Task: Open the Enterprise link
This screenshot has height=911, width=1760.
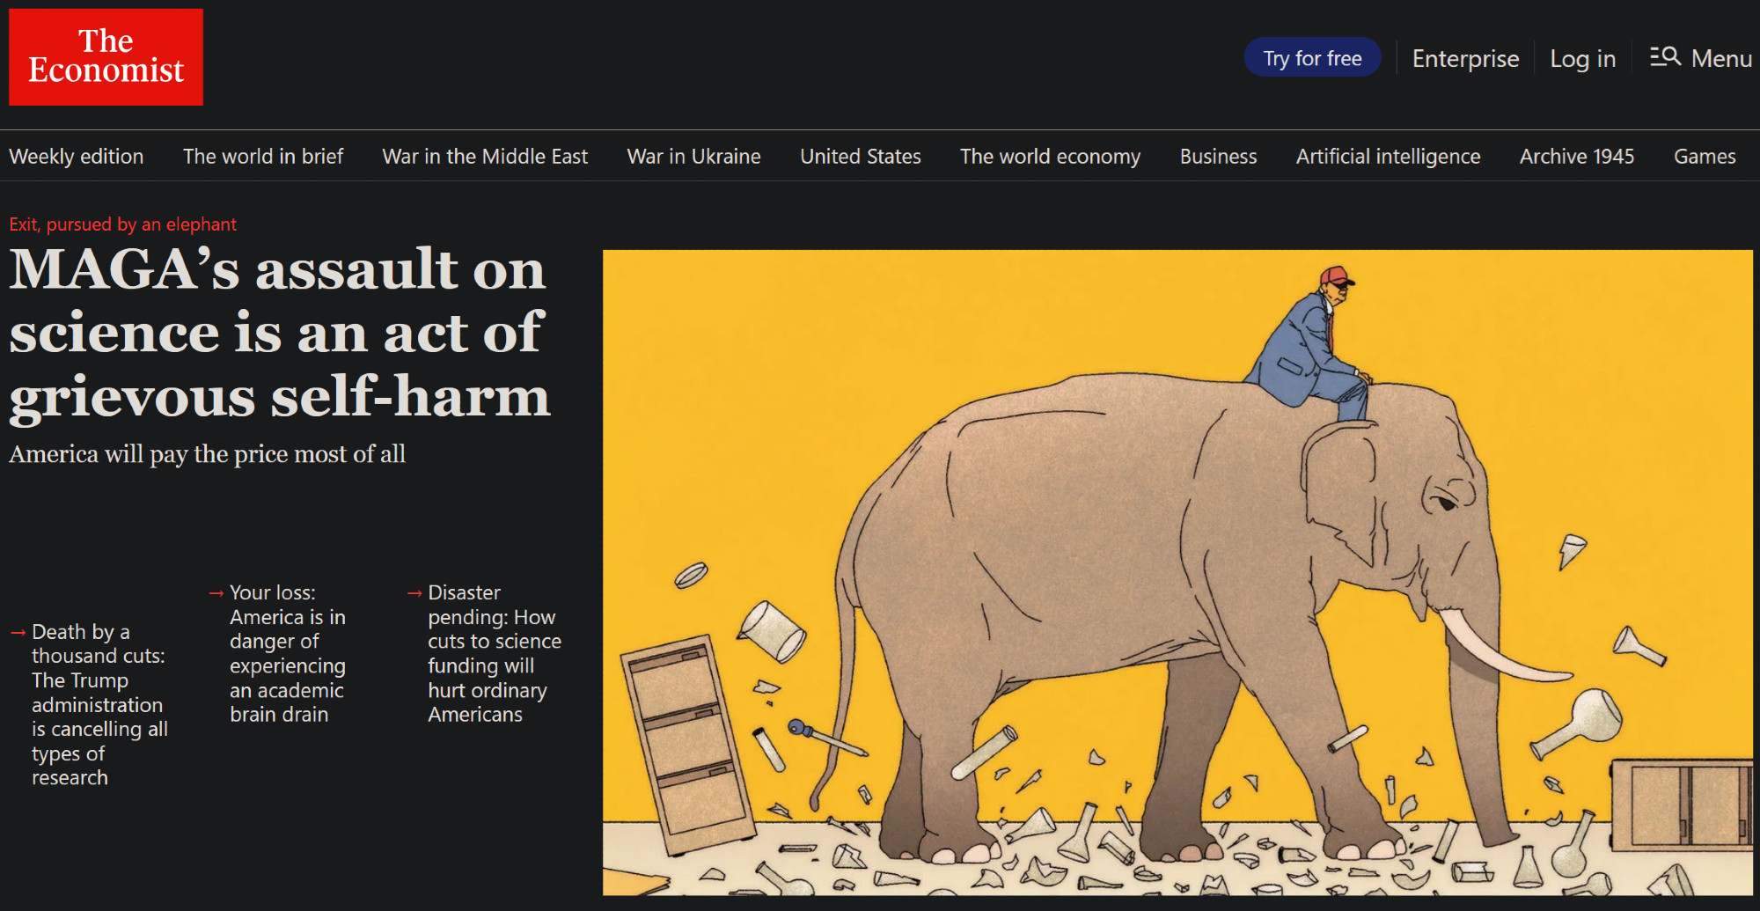Action: [x=1465, y=58]
